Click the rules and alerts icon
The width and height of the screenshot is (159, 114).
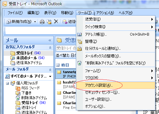pos(79,48)
